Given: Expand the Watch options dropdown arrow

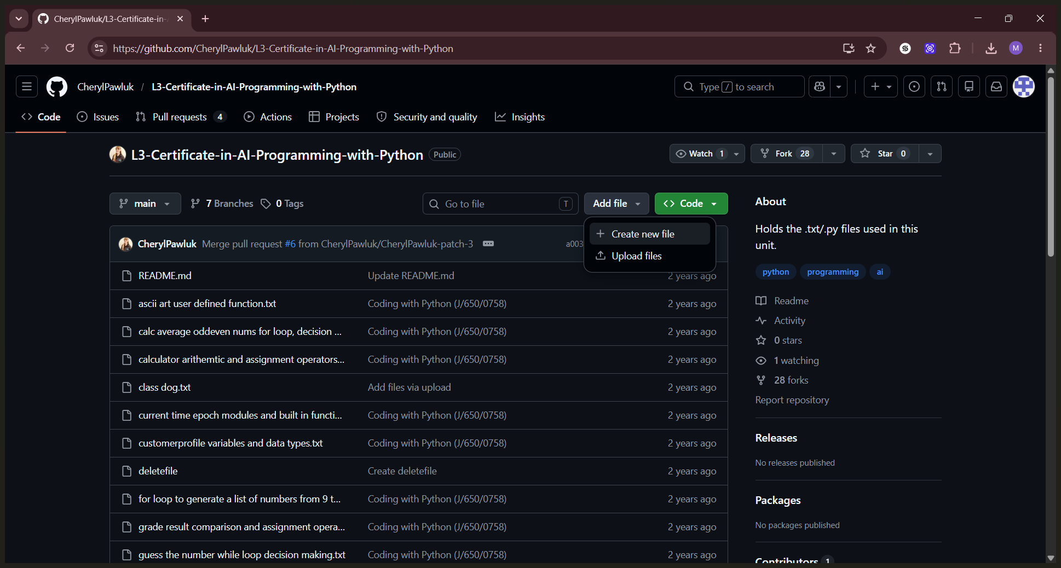Looking at the screenshot, I should point(736,154).
